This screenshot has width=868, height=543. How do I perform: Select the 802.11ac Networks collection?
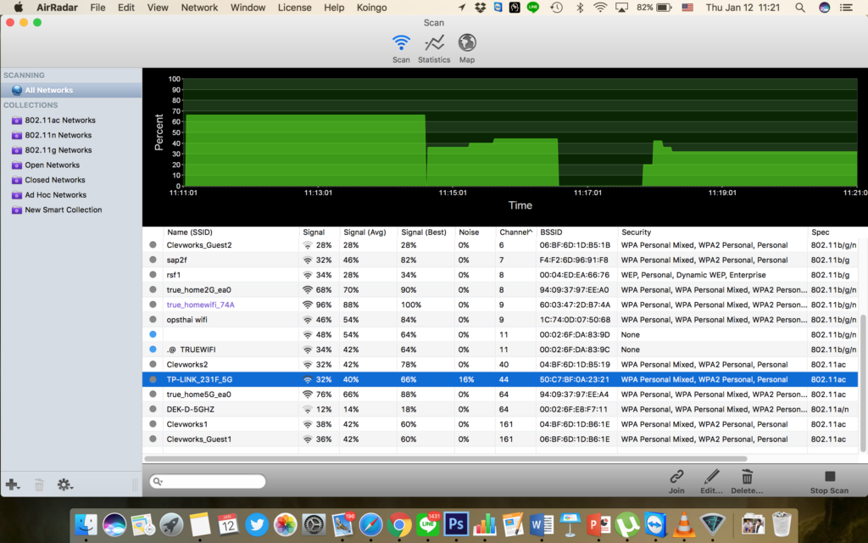coord(59,120)
